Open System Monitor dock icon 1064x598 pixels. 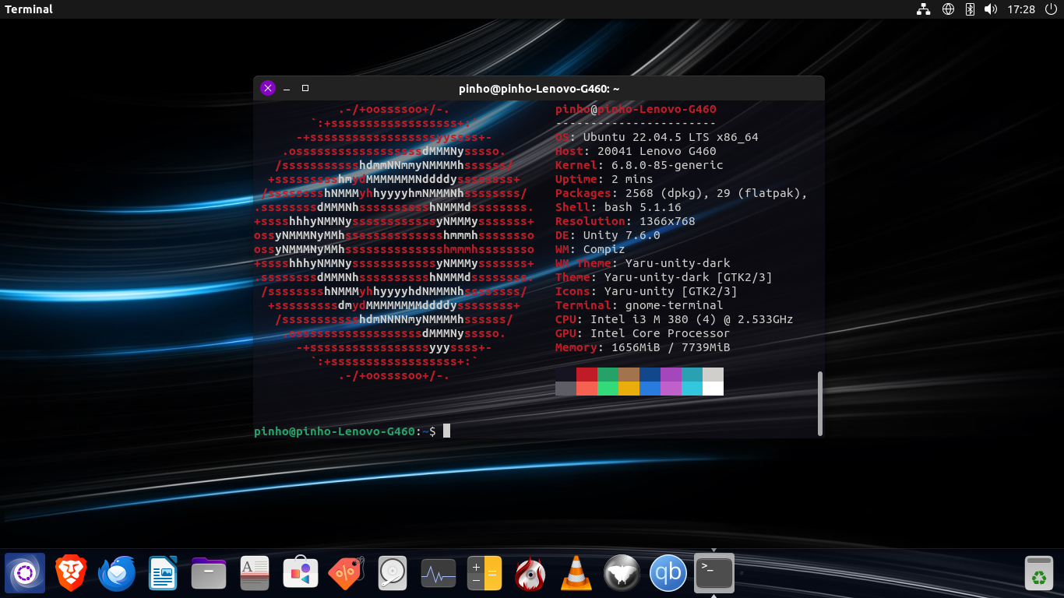(439, 574)
